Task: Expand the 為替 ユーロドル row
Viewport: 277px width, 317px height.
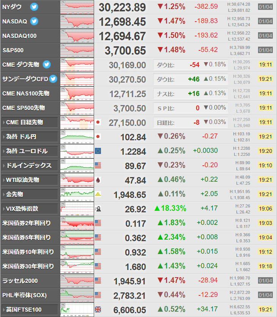Action: tap(30, 151)
